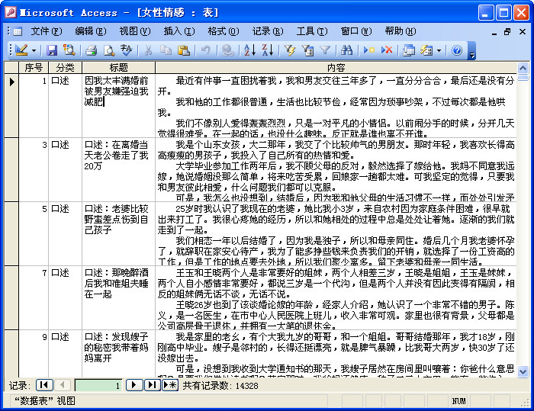
Task: Click the Undo icon
Action: pyautogui.click(x=205, y=50)
